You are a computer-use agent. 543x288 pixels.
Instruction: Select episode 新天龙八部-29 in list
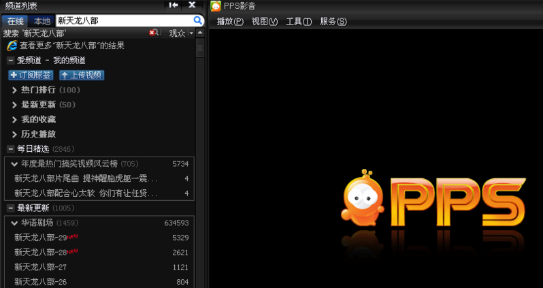41,238
